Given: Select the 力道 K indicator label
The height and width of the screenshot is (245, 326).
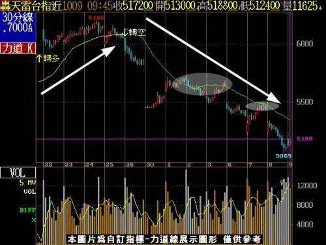Looking at the screenshot, I should click(x=18, y=48).
